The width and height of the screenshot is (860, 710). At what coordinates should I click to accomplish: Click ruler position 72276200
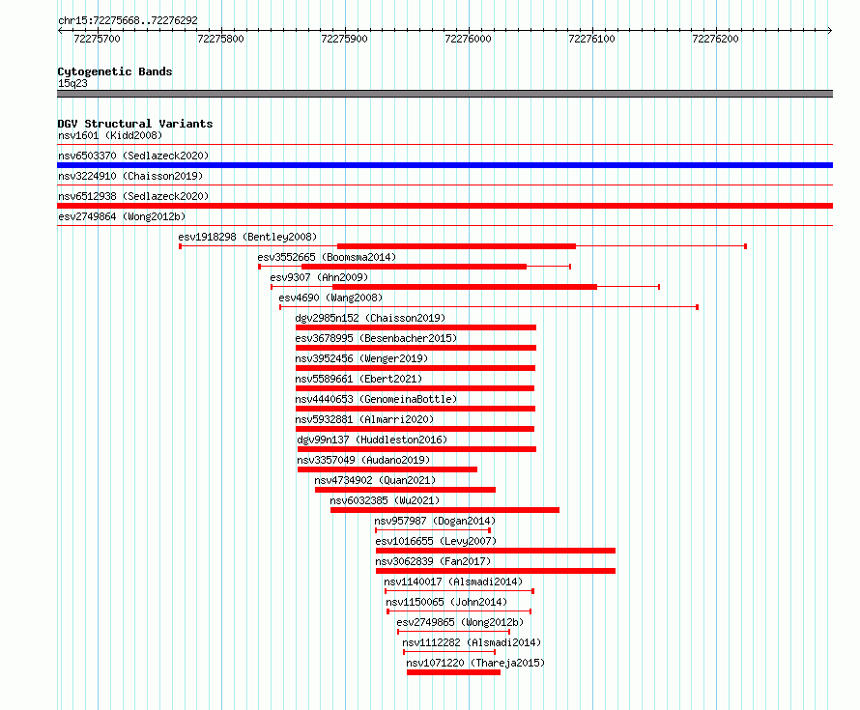coord(715,39)
